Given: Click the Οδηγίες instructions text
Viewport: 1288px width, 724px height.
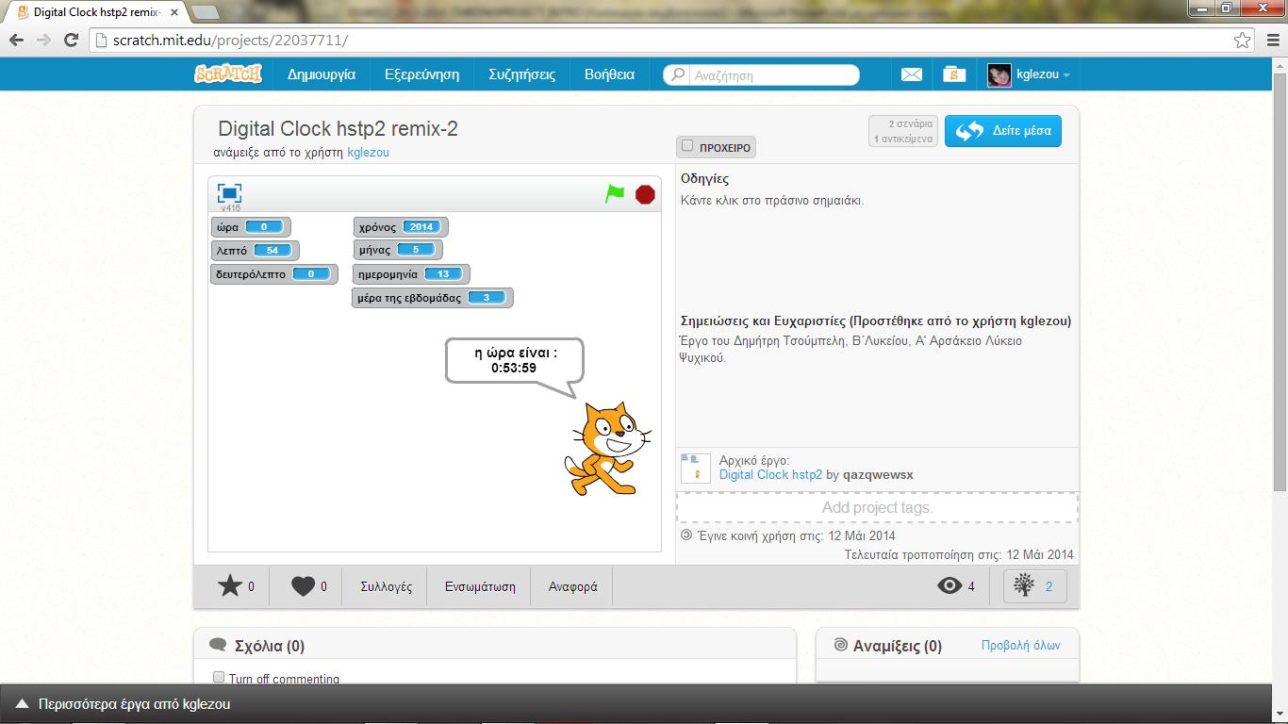Looking at the screenshot, I should point(772,200).
